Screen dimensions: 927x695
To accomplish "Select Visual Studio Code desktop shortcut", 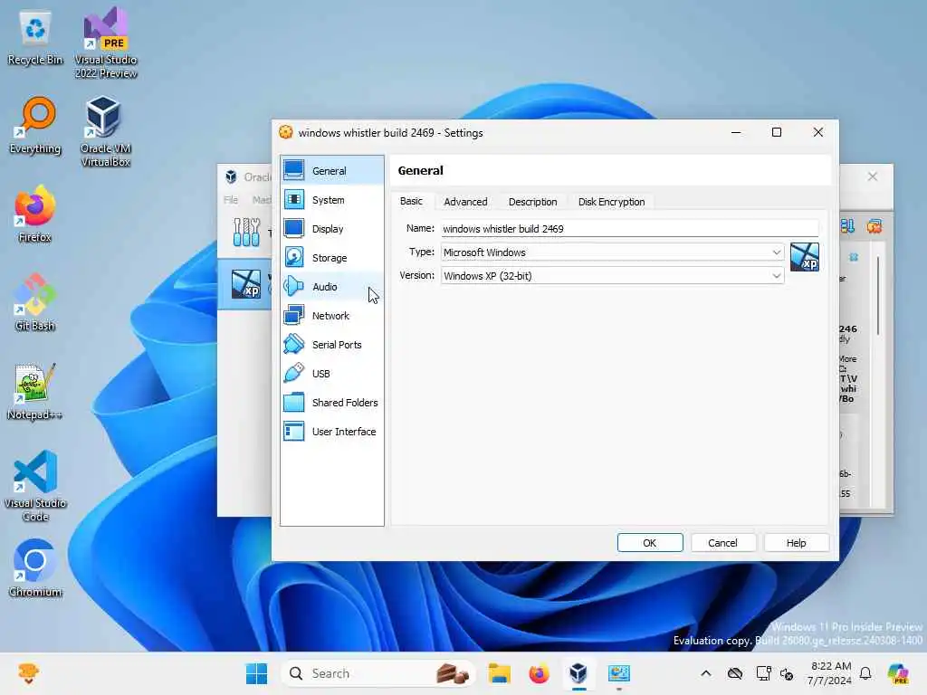I will [x=35, y=486].
